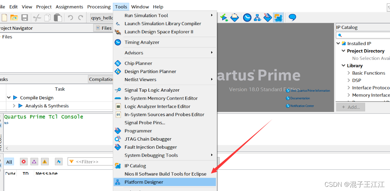Click the Copy toolbar icon
The height and width of the screenshot is (191, 390).
tap(47, 17)
